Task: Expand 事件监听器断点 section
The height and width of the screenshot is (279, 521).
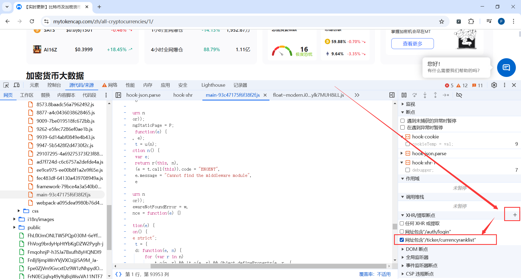Action: 403,265
